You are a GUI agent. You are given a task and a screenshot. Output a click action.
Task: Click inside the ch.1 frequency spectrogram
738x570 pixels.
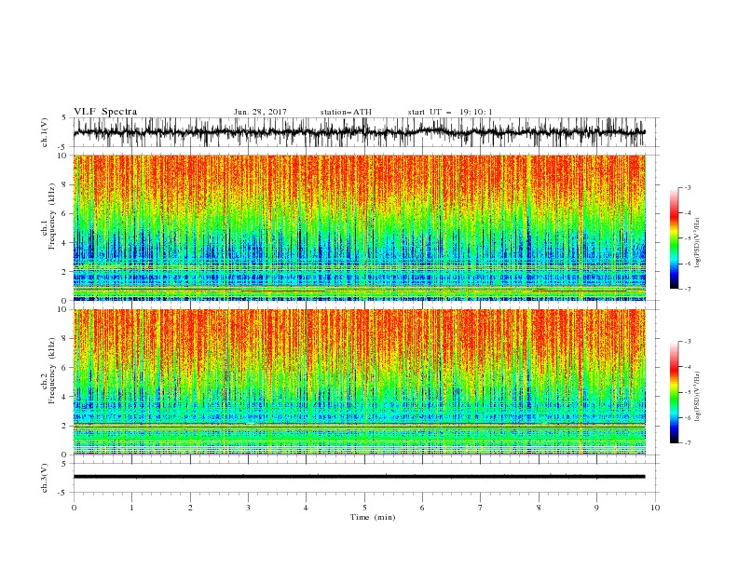click(x=360, y=227)
